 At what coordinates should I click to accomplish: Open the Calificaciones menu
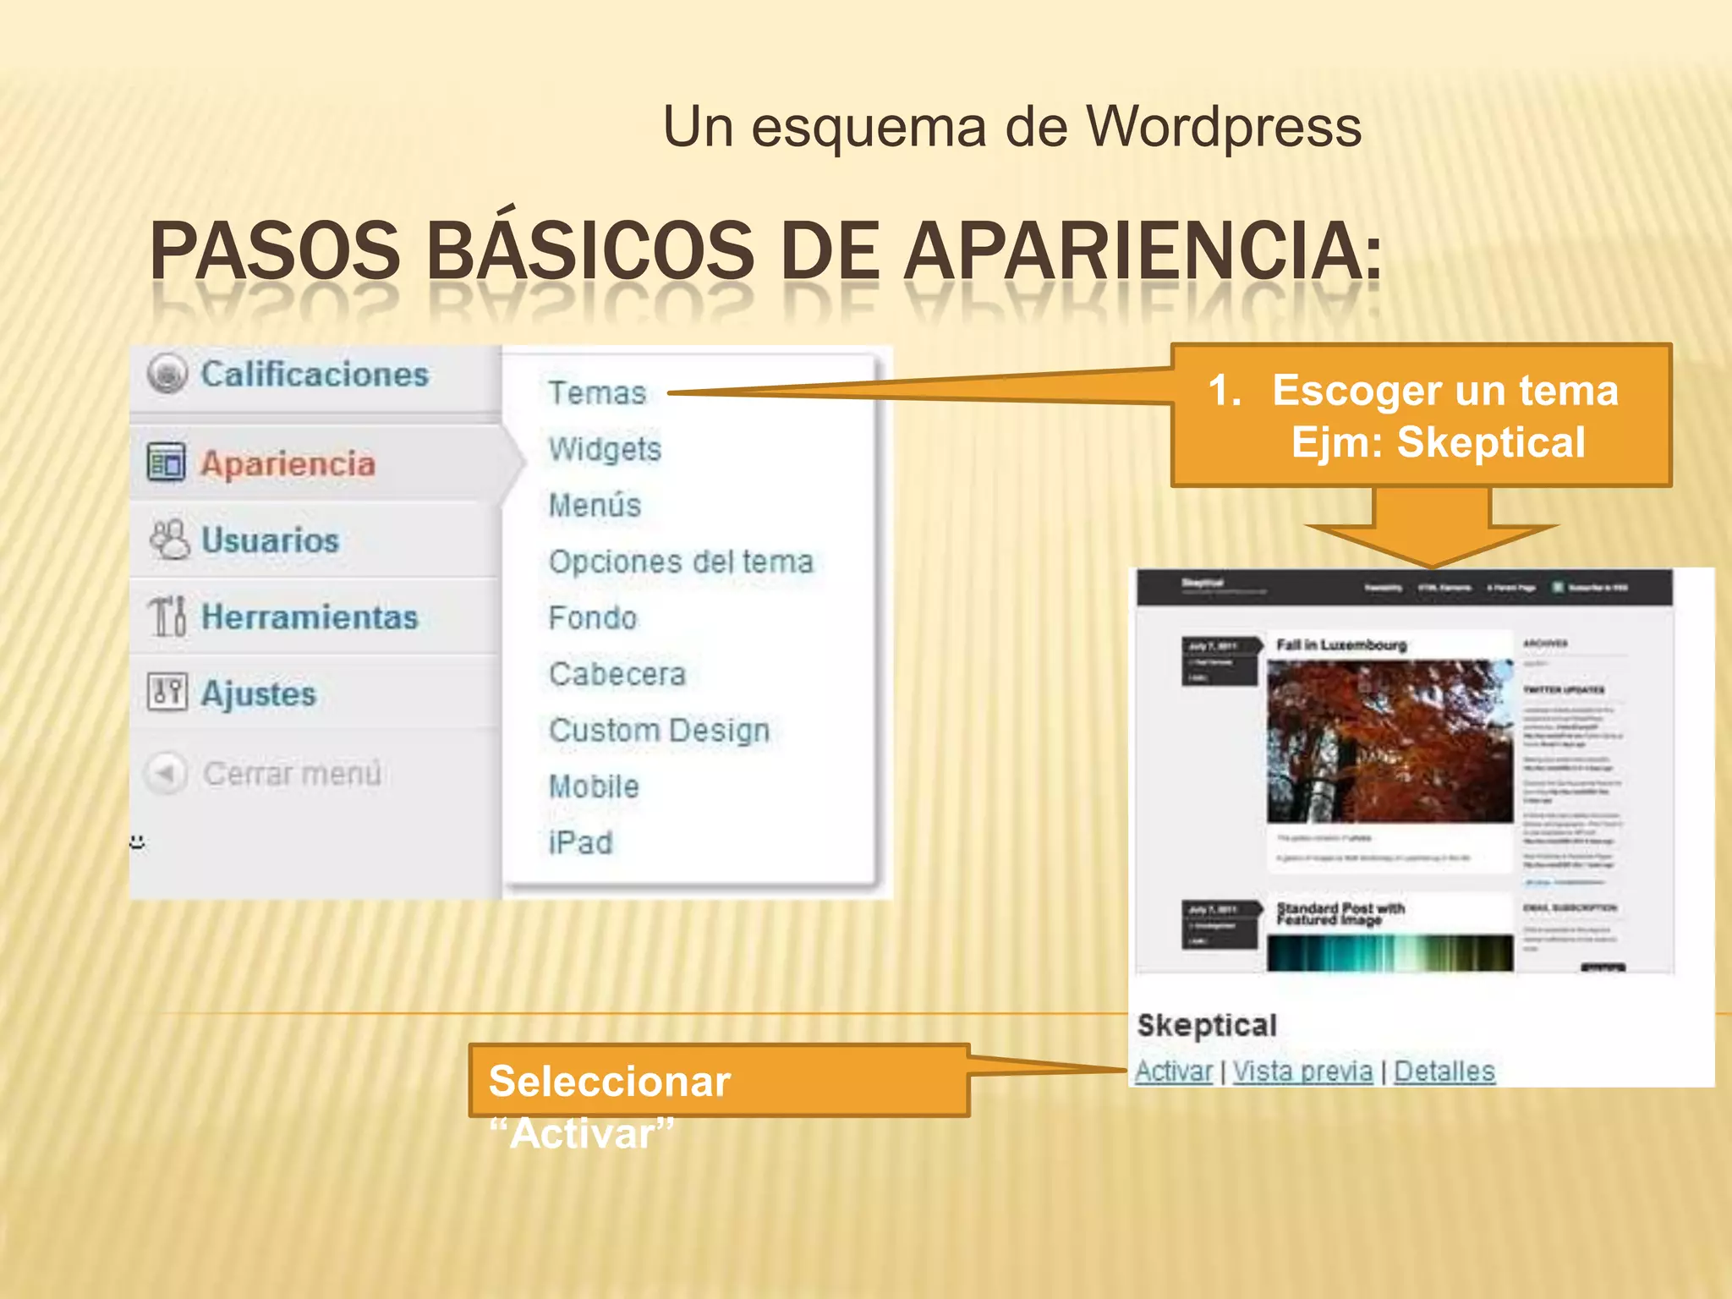(x=315, y=374)
